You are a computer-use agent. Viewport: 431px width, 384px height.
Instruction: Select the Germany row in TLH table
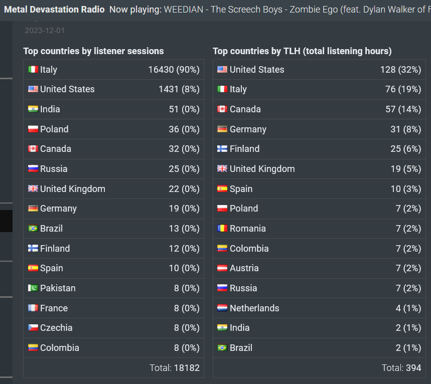coord(319,129)
